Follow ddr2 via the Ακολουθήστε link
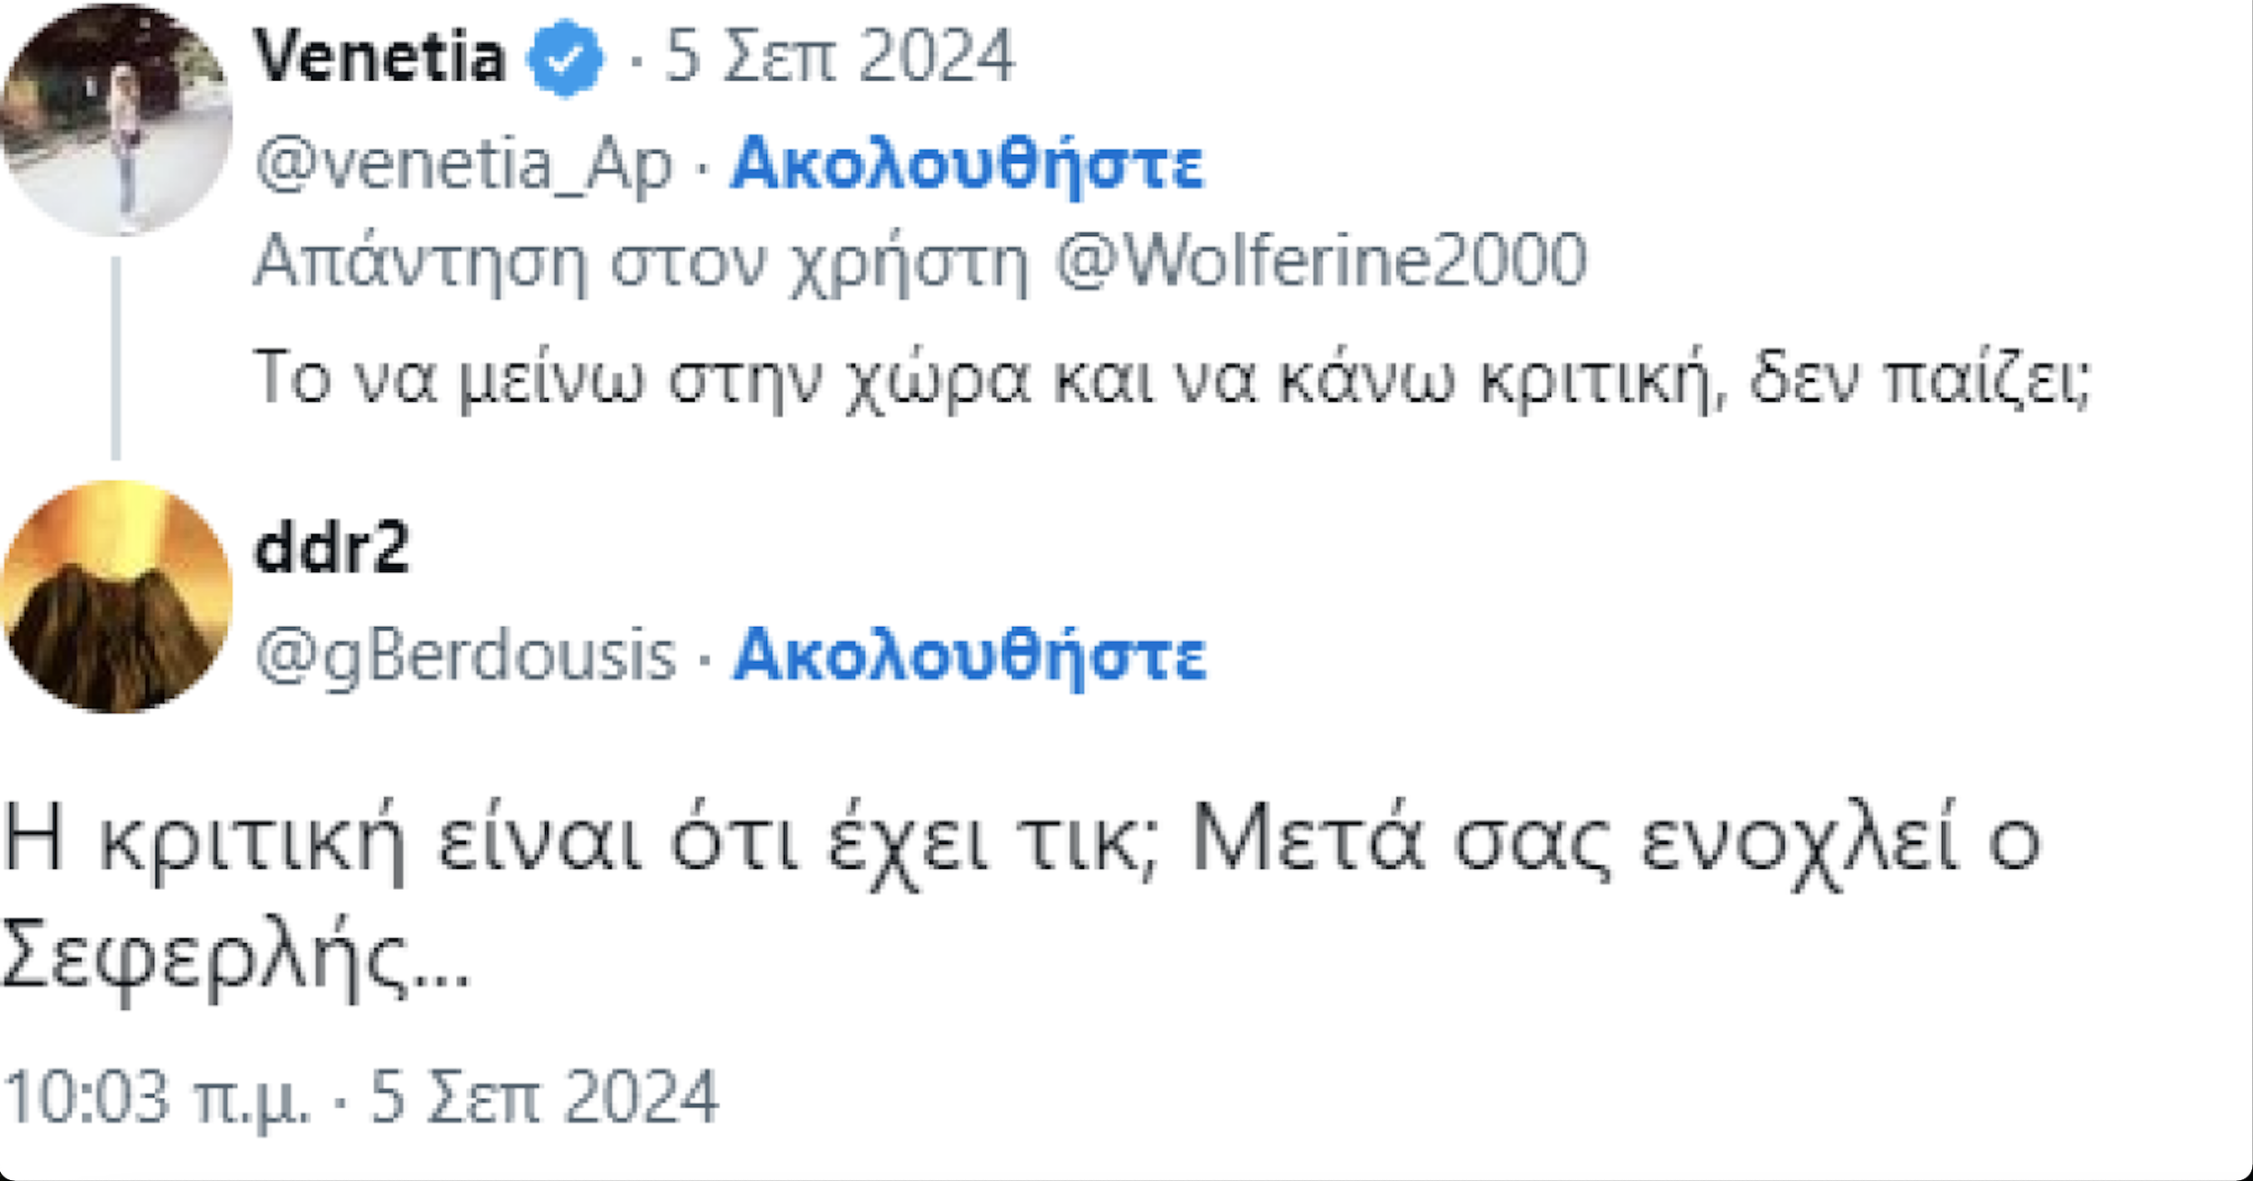Screen dimensions: 2253x1181 (x=970, y=655)
